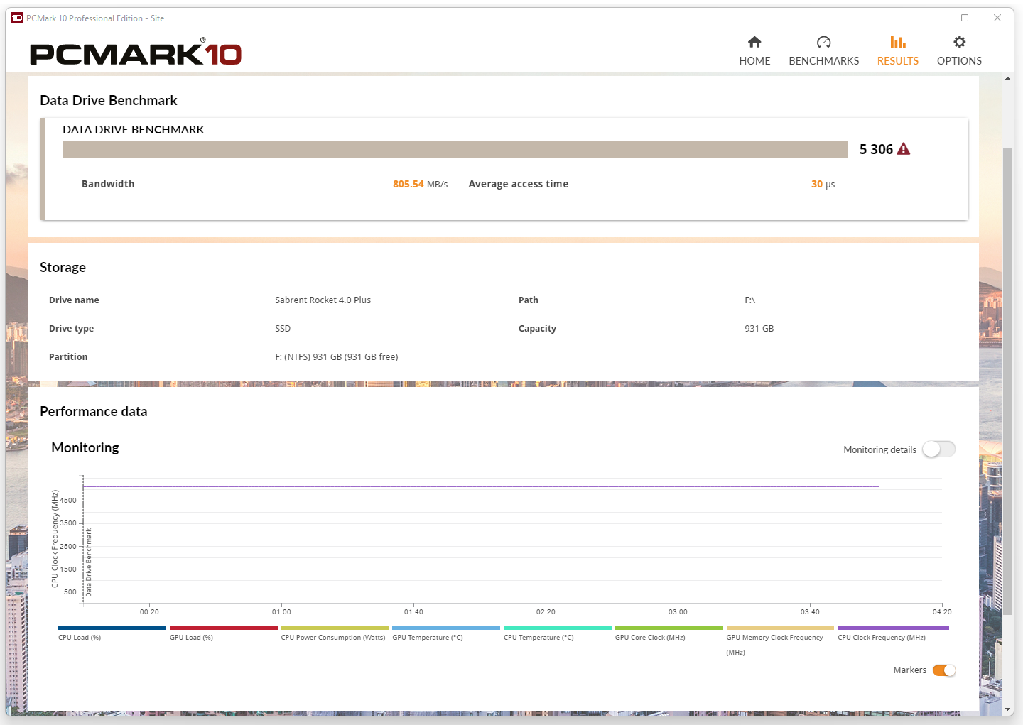The width and height of the screenshot is (1023, 725).
Task: Click the 30 µs access time value
Action: click(x=823, y=184)
